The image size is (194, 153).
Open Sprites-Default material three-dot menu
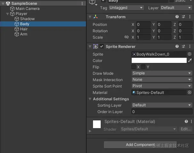pos(191,121)
